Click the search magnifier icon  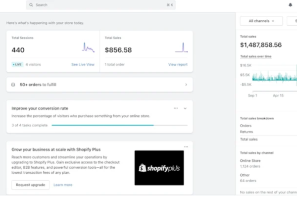31,5
